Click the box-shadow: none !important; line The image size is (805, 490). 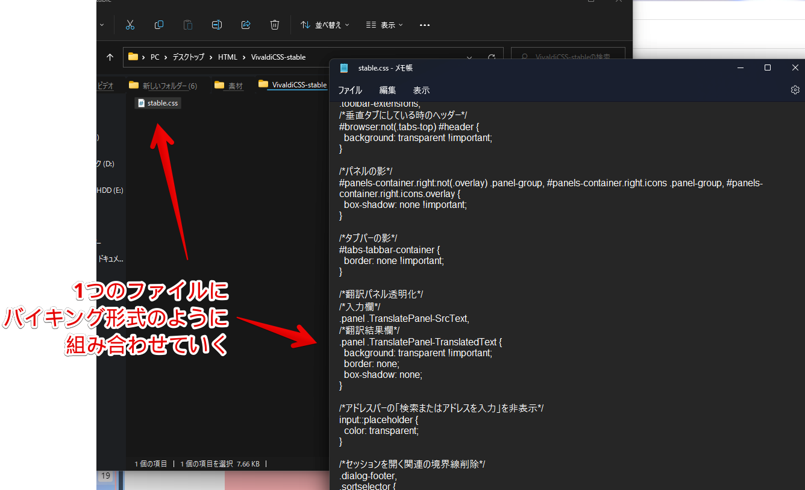(406, 204)
